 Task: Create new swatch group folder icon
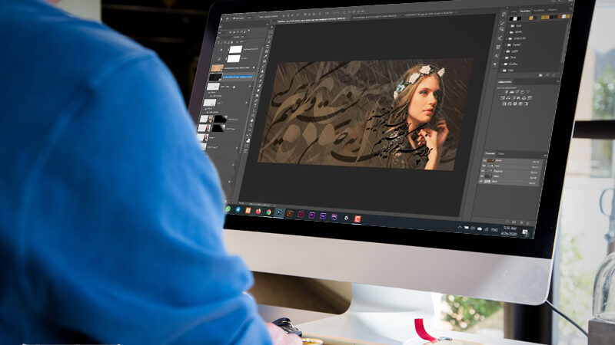540,75
